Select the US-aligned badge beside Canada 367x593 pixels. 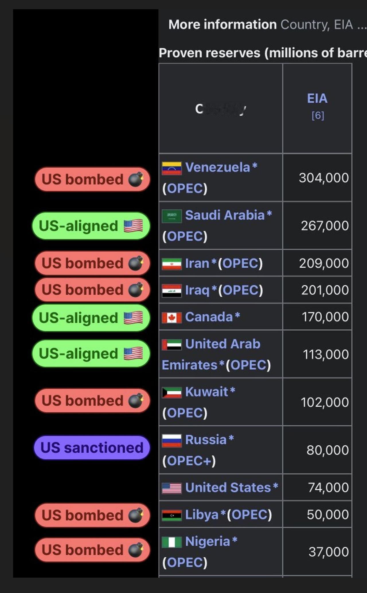[91, 318]
